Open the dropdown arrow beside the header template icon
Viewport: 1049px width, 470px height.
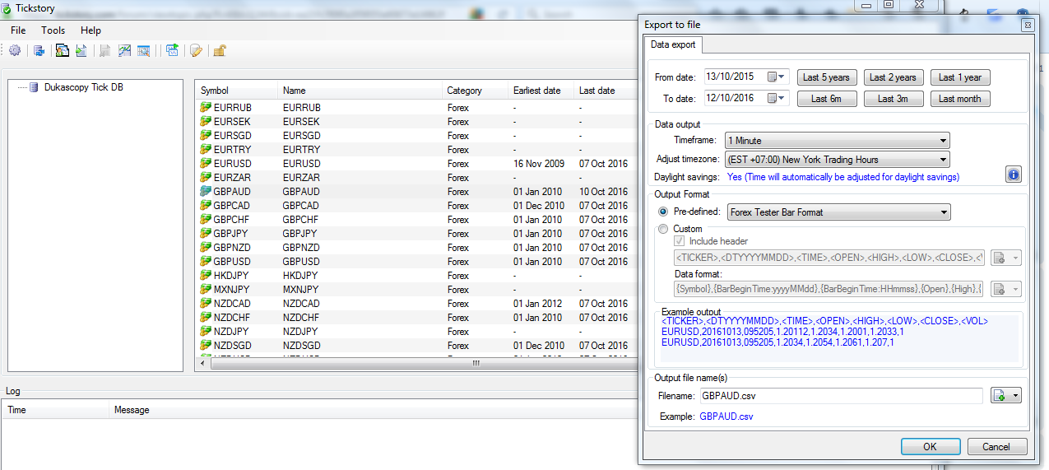click(1014, 258)
